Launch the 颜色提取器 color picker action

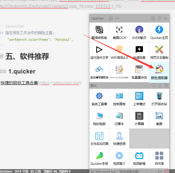pyautogui.click(x=159, y=72)
